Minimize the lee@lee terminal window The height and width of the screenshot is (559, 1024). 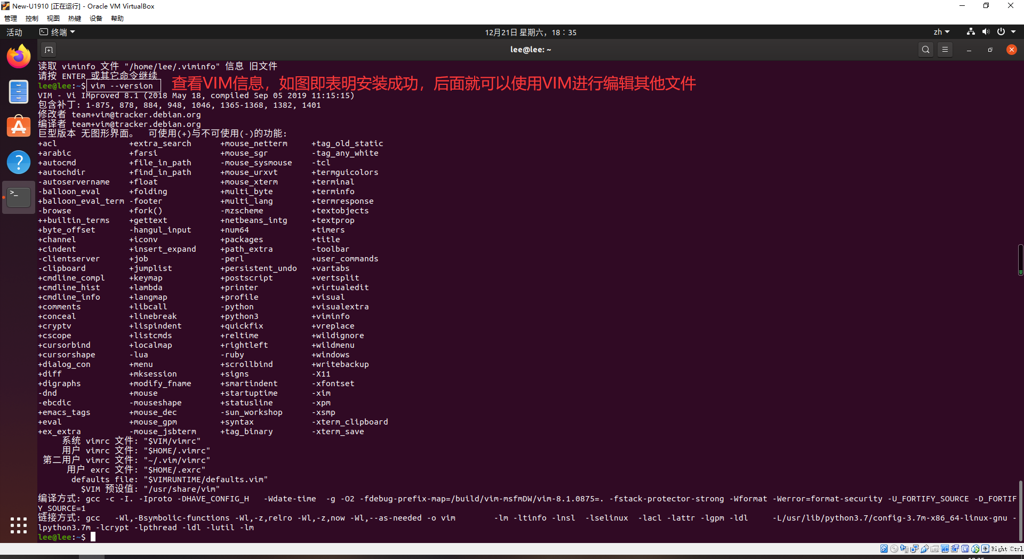click(969, 50)
